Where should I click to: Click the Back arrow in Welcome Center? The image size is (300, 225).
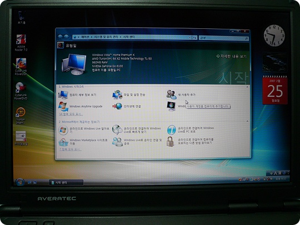point(60,37)
